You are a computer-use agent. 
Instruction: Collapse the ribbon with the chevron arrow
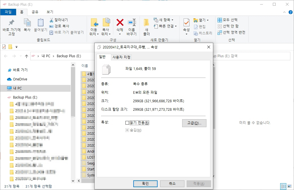pyautogui.click(x=284, y=12)
